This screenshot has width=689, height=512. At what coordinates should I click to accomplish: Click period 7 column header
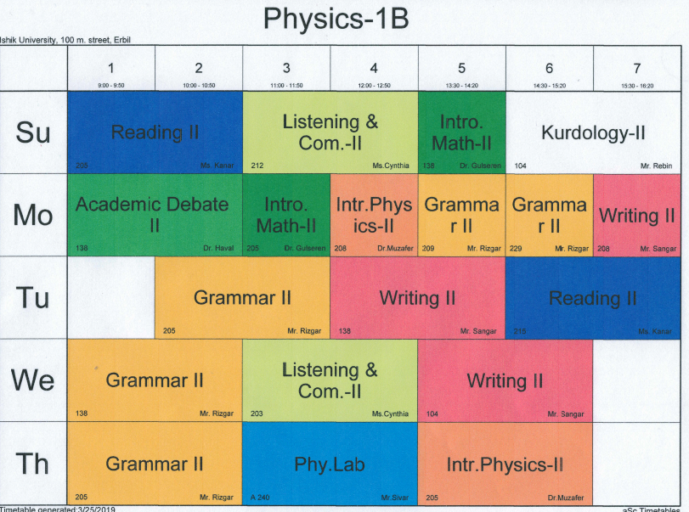[636, 70]
